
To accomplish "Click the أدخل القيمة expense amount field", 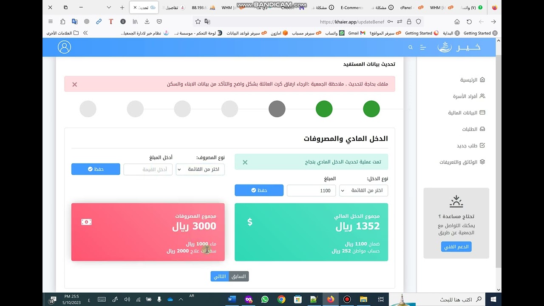I will click(148, 169).
